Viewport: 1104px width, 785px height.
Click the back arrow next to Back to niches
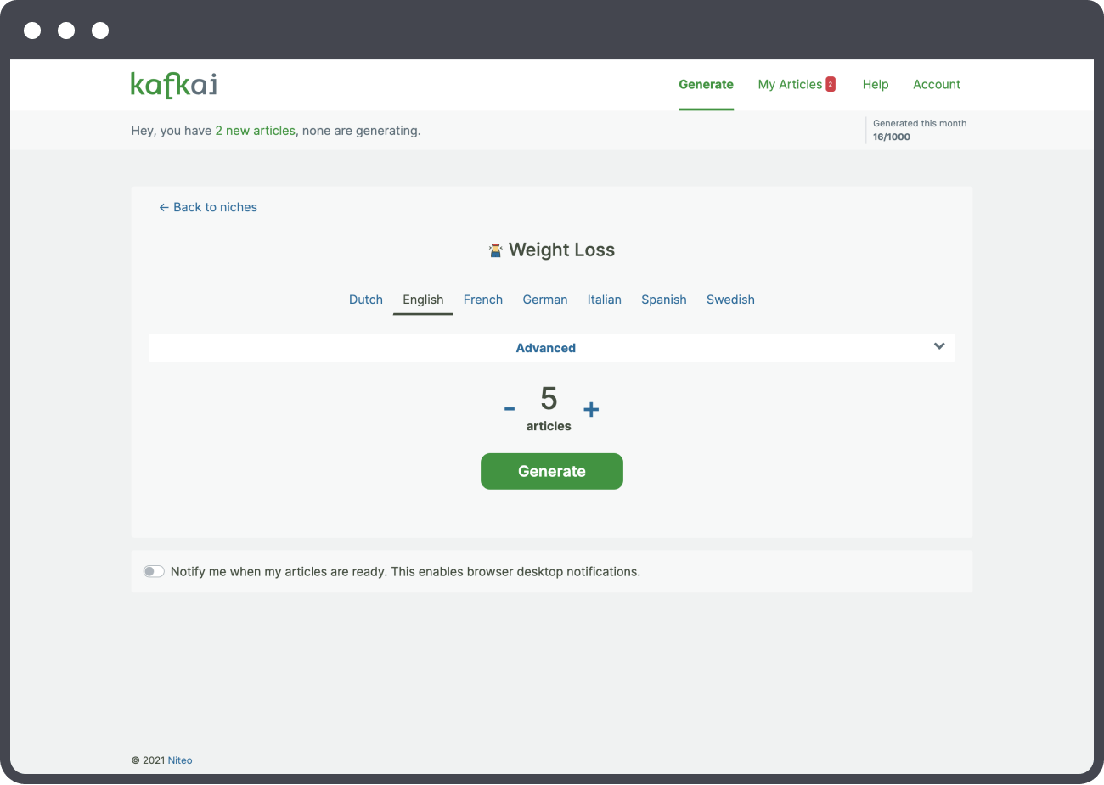pyautogui.click(x=163, y=207)
